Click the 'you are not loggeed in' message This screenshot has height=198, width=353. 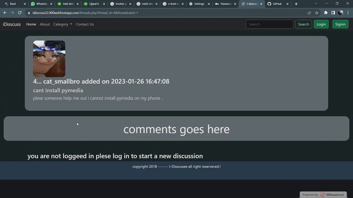coord(115,156)
